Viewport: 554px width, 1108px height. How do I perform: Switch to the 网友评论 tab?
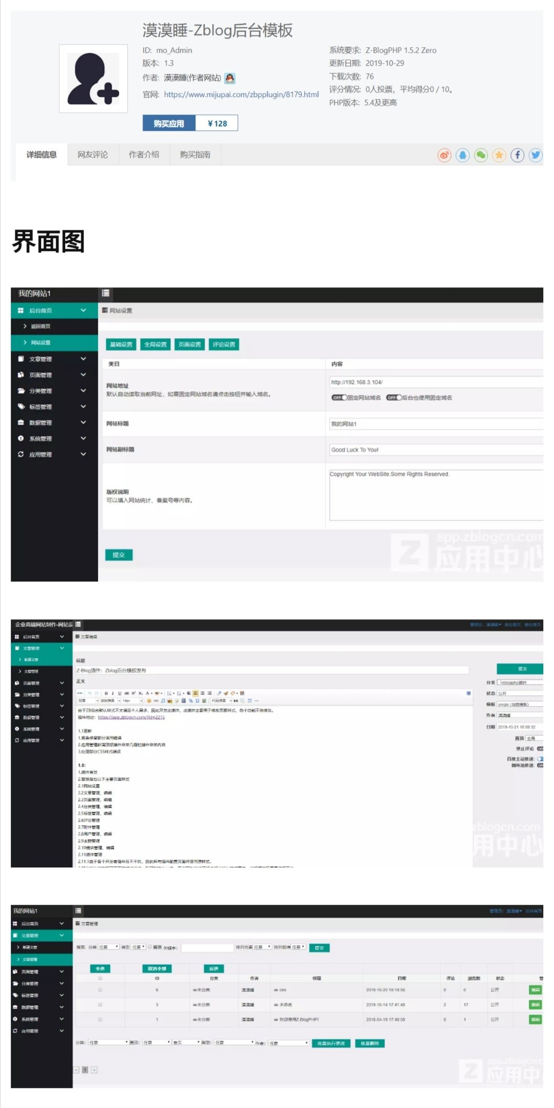pos(93,154)
